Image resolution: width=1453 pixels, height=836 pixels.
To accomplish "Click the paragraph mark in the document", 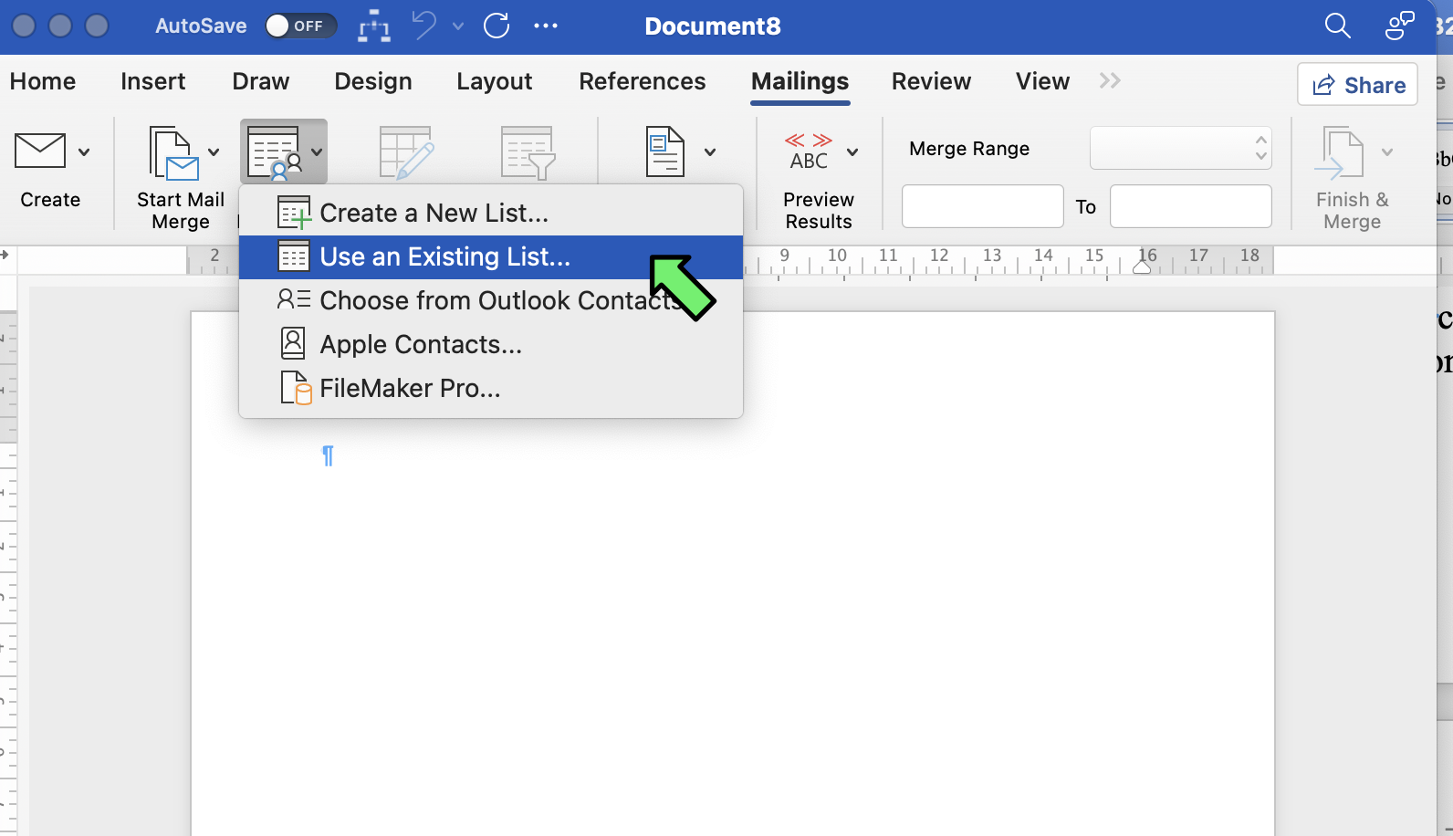I will coord(328,455).
